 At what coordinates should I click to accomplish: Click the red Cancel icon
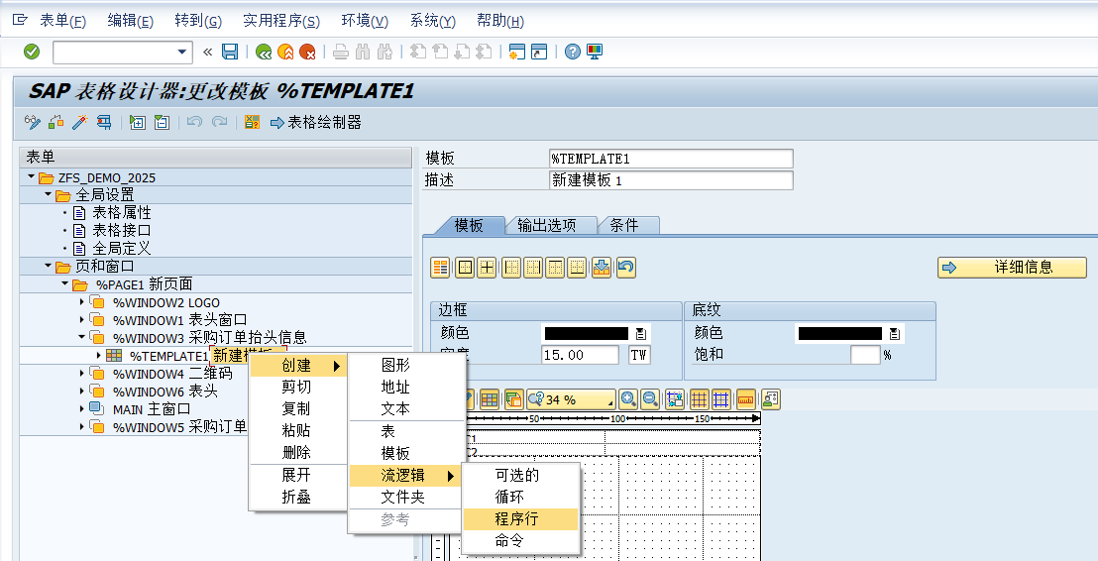[307, 52]
